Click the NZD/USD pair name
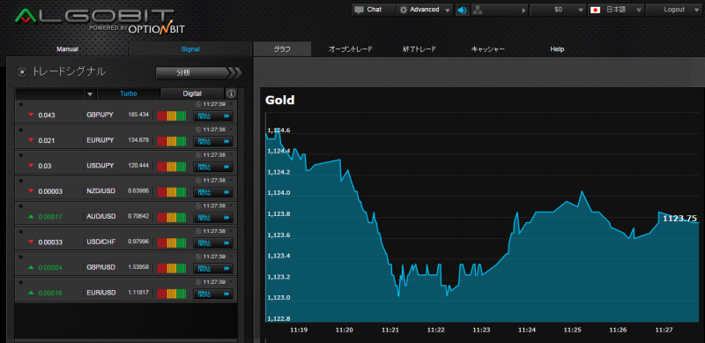The height and width of the screenshot is (343, 705). 100,190
